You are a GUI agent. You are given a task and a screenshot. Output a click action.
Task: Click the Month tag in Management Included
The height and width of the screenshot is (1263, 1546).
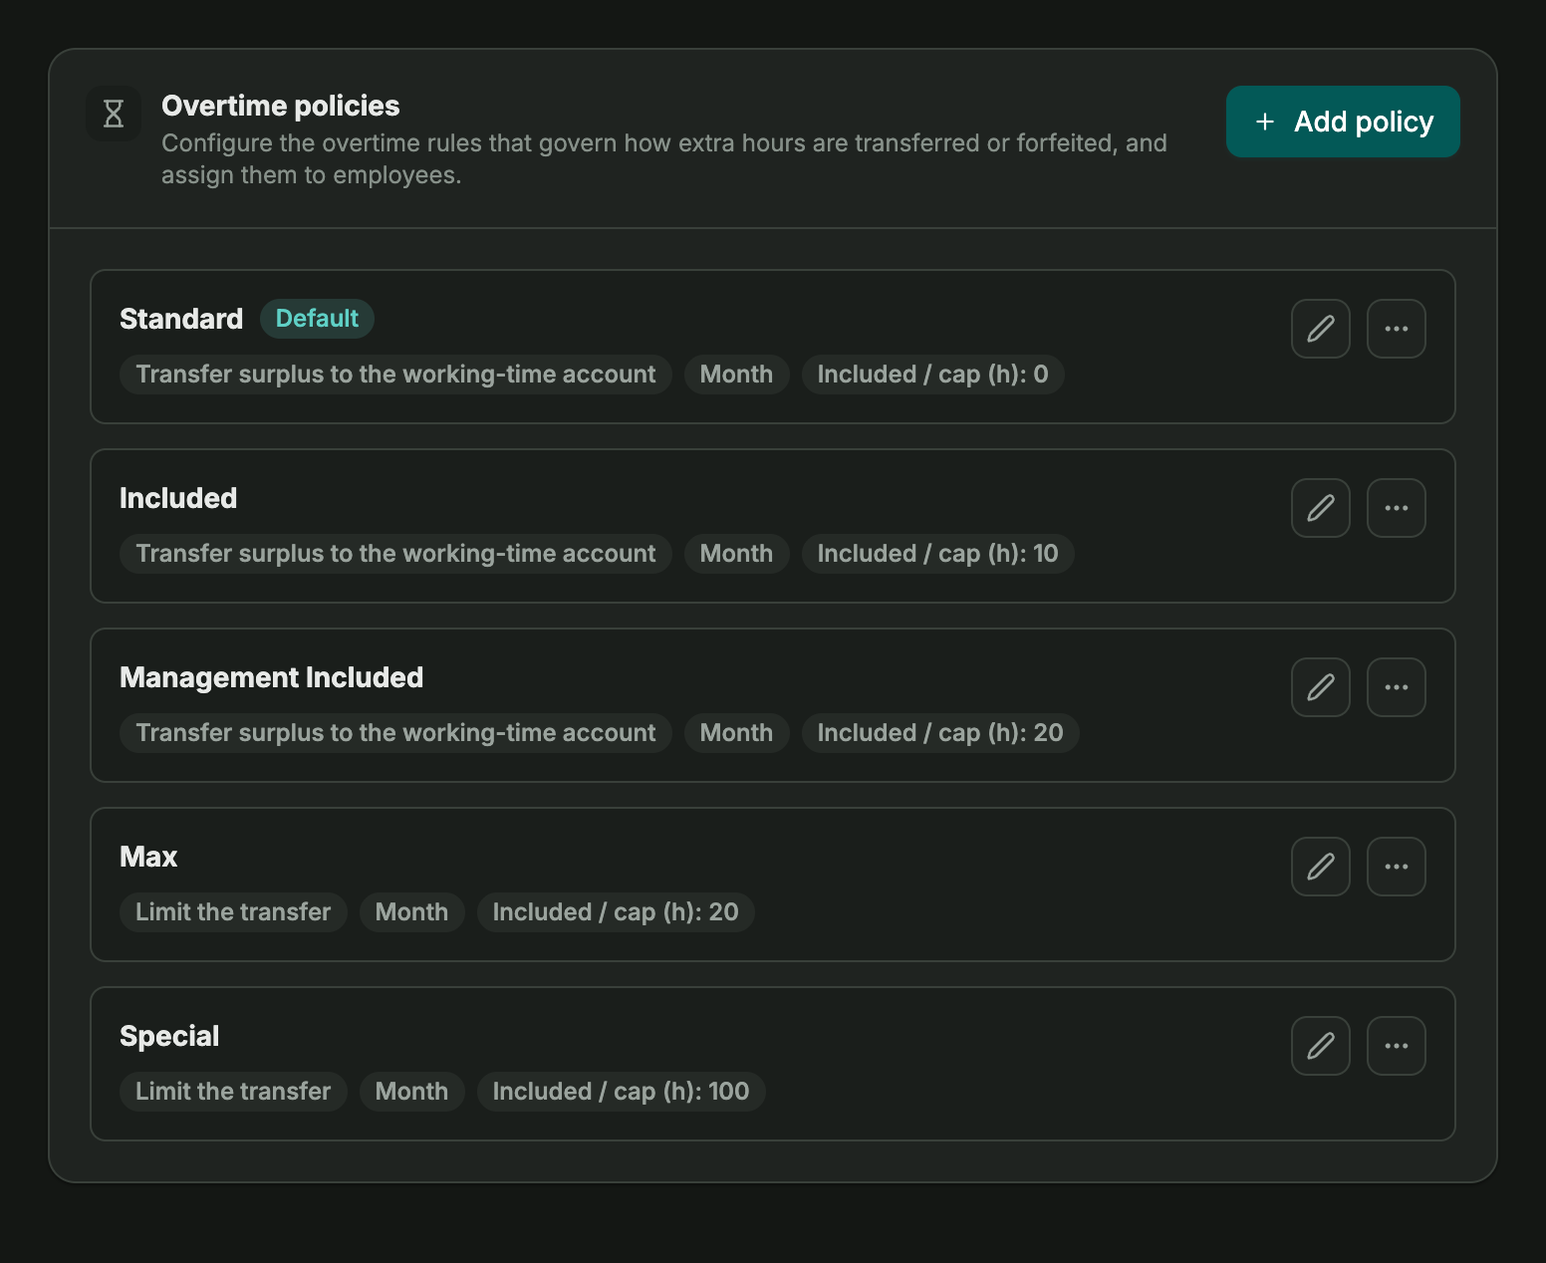(736, 733)
